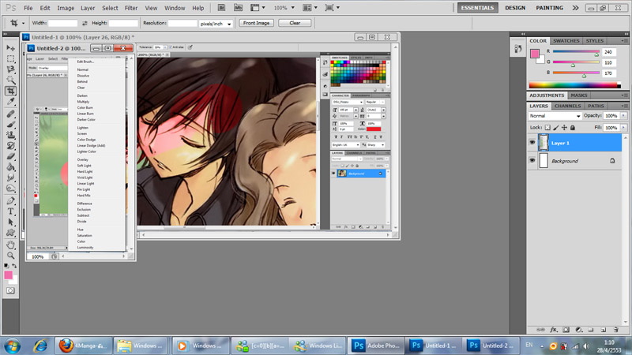Select the Rectangular Marquee tool
The height and width of the screenshot is (355, 632).
[10, 58]
